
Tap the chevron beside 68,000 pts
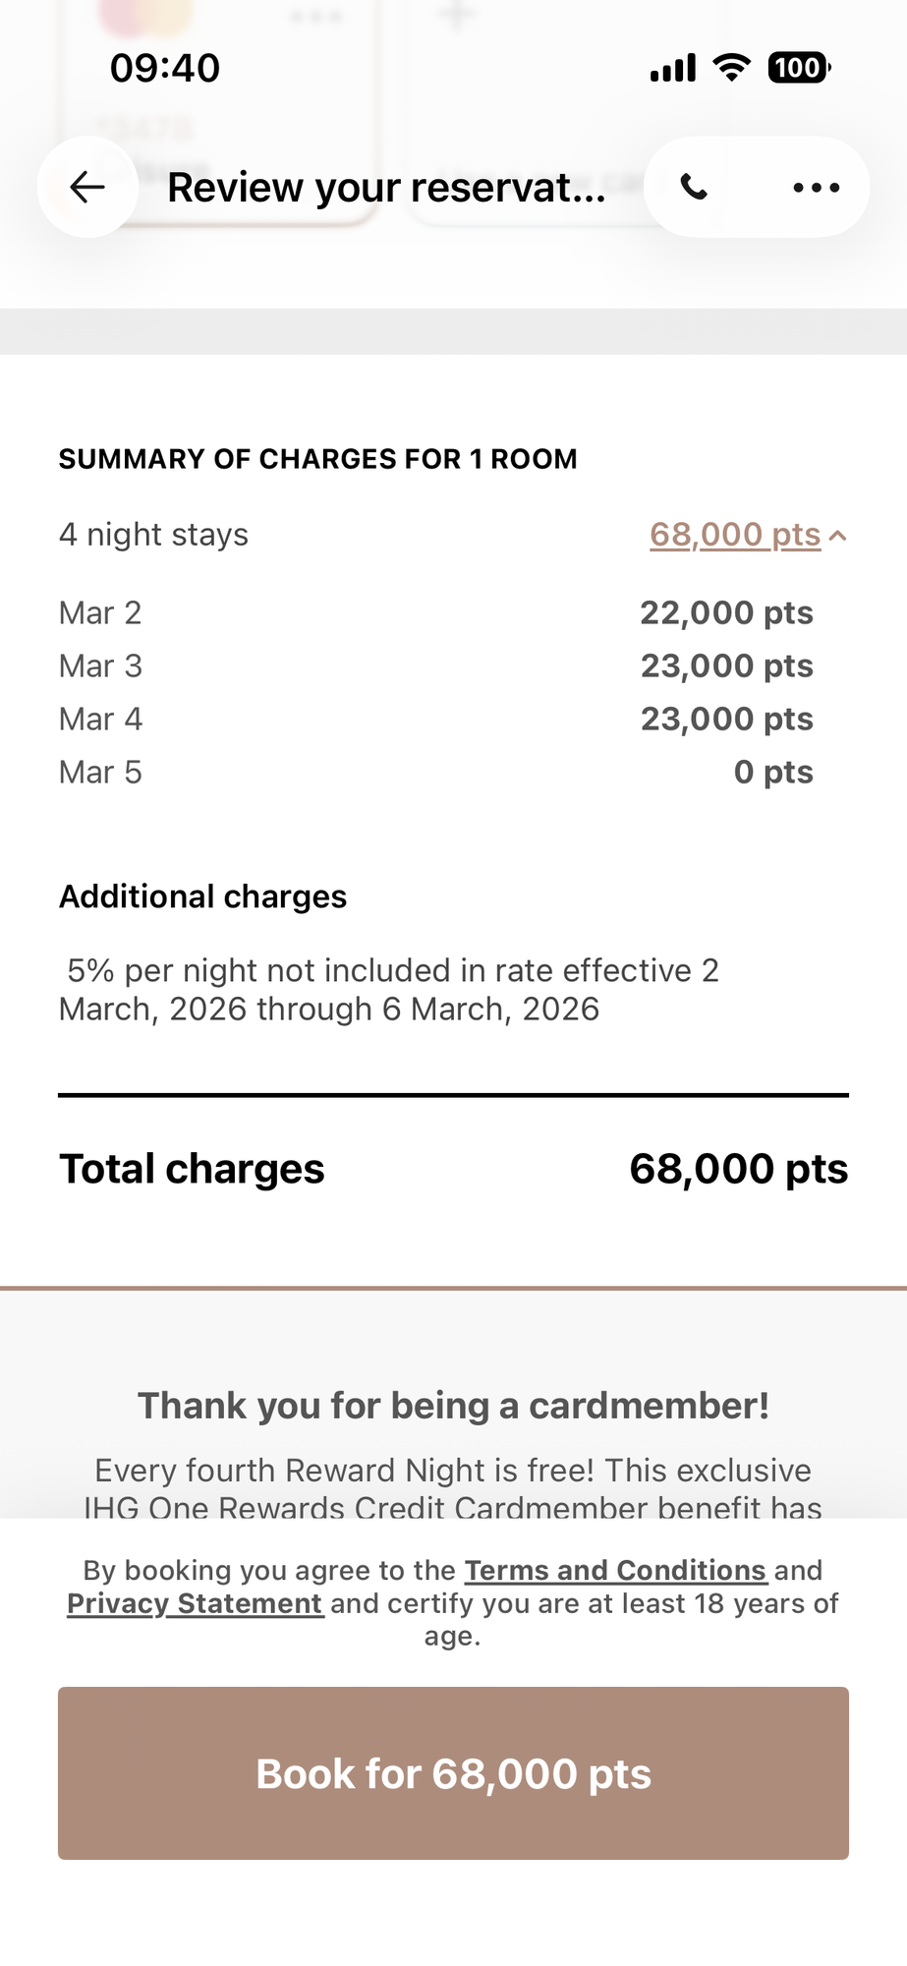click(837, 536)
